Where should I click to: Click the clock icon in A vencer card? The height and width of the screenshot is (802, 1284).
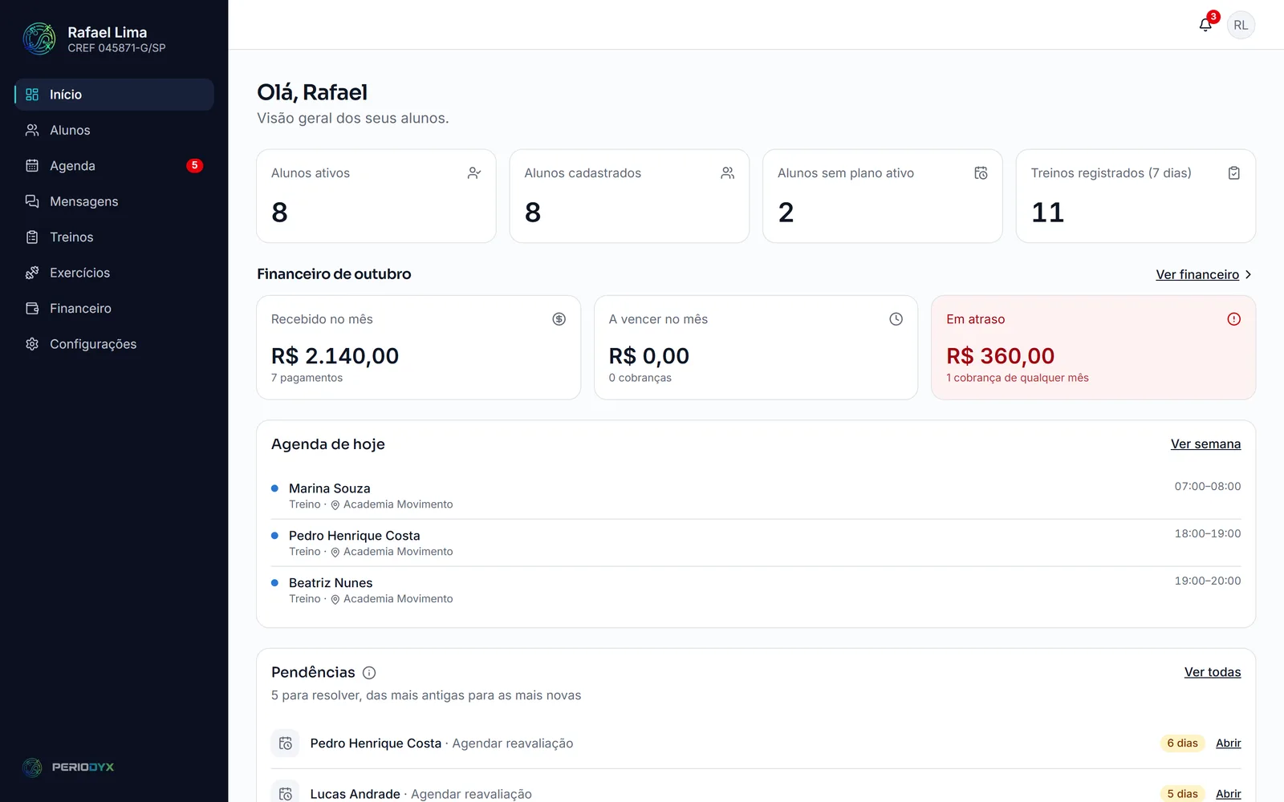coord(896,319)
